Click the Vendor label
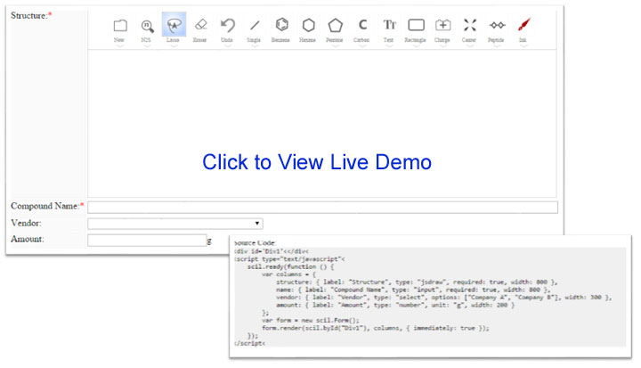641x368 pixels. click(26, 223)
